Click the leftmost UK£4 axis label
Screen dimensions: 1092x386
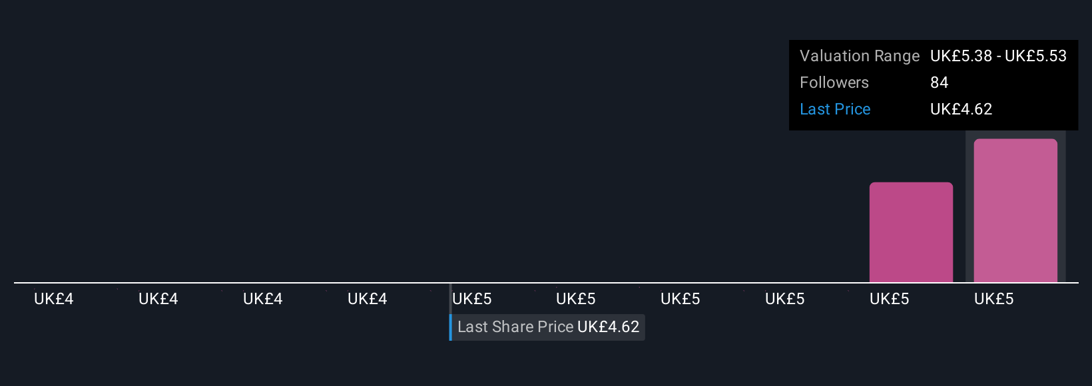coord(54,299)
